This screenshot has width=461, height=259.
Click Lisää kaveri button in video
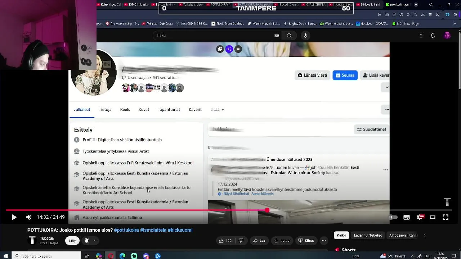tap(375, 75)
